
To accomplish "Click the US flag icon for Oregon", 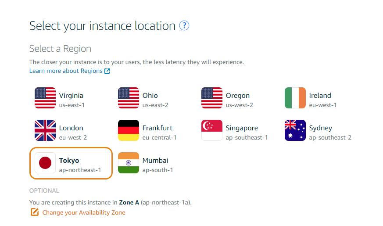I will (212, 98).
